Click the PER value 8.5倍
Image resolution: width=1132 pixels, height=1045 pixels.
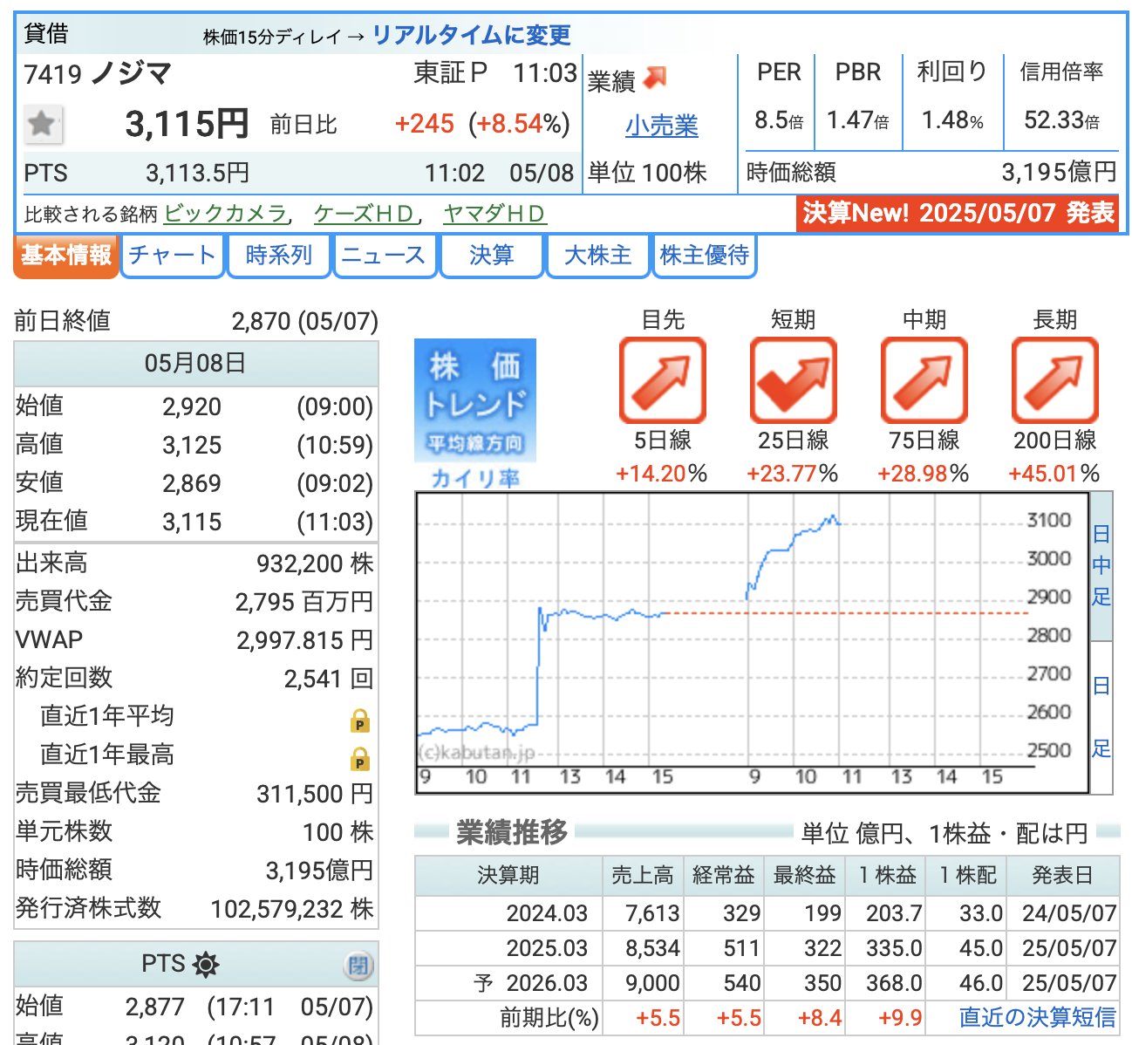[x=779, y=120]
